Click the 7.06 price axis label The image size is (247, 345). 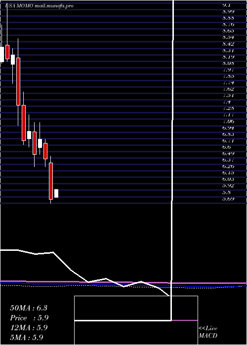[228, 121]
